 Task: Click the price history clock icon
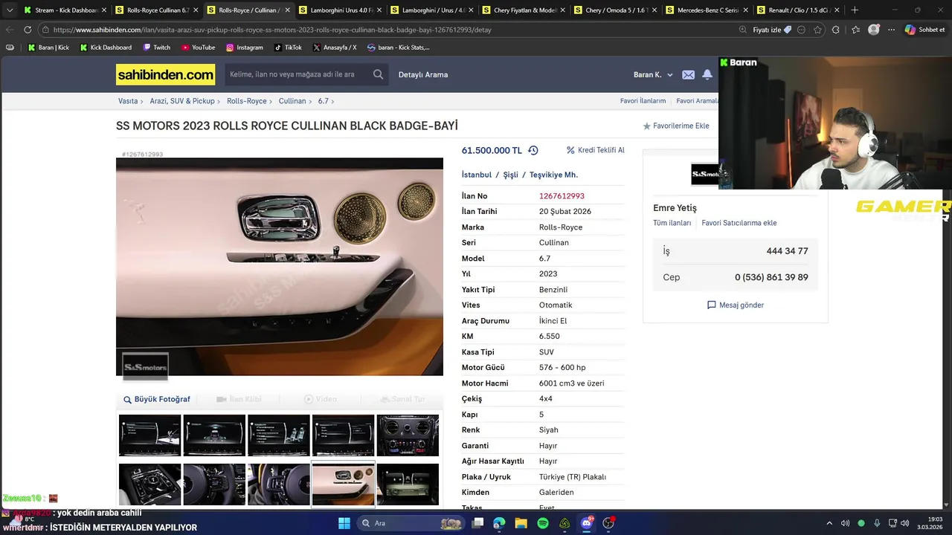533,150
